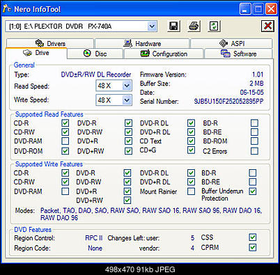Toggle CD-R checkbox under Read Features
This screenshot has width=280, height=275.
[65, 123]
